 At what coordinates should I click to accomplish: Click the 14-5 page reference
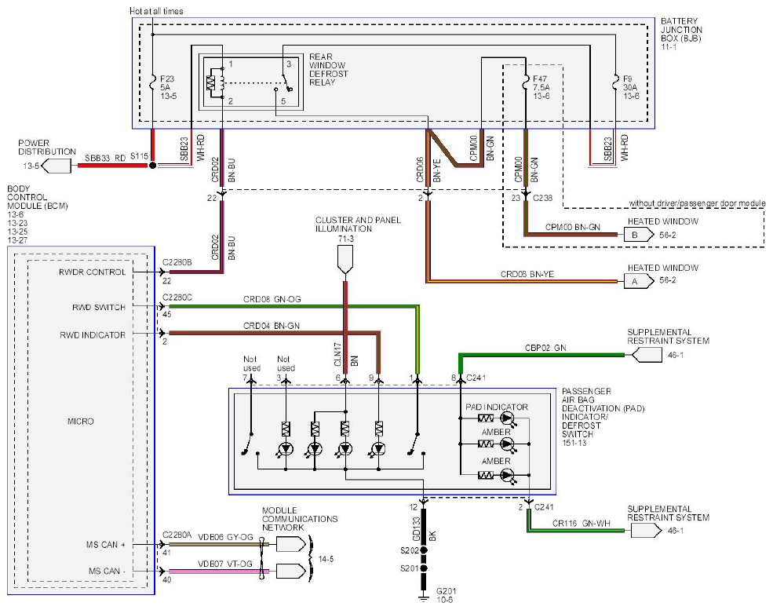[326, 559]
